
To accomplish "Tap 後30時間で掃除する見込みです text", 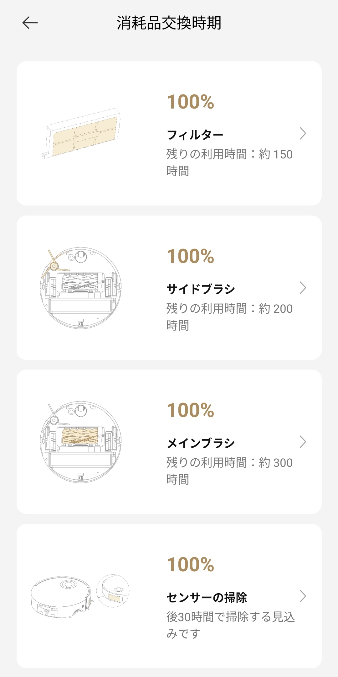I will pyautogui.click(x=230, y=625).
